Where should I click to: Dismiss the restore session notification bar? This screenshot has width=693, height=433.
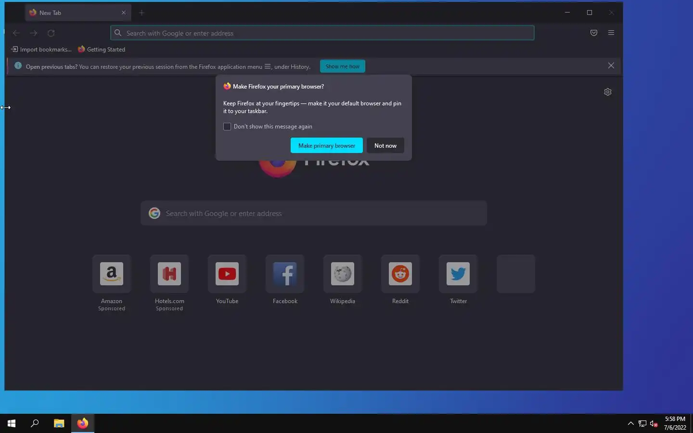point(611,65)
